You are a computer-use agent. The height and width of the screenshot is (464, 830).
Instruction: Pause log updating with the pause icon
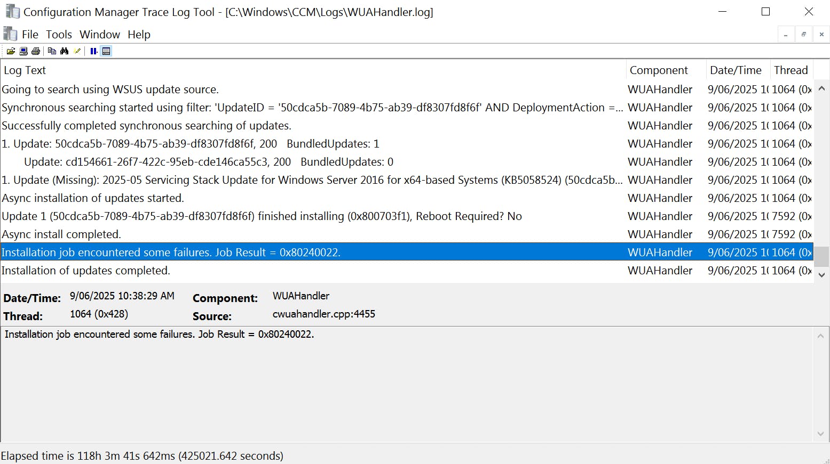[94, 51]
